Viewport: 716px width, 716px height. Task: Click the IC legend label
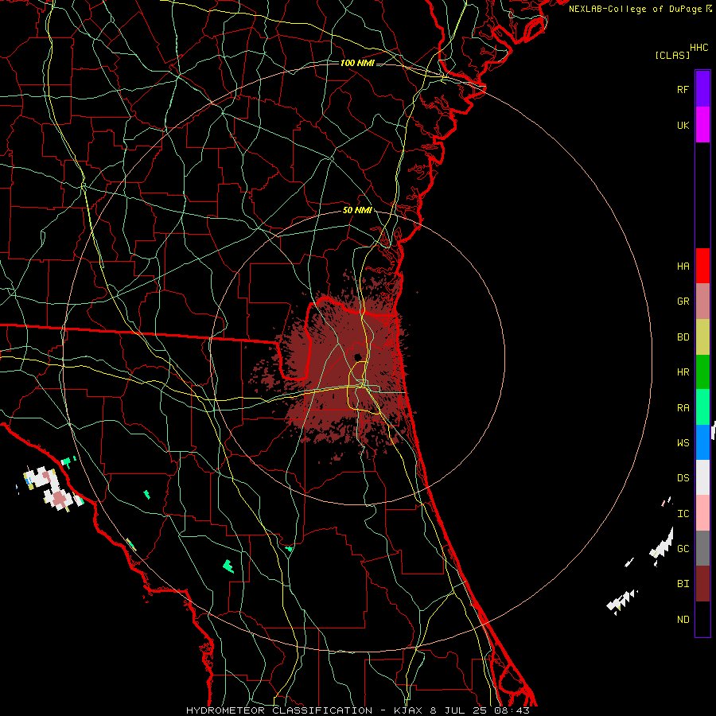683,514
